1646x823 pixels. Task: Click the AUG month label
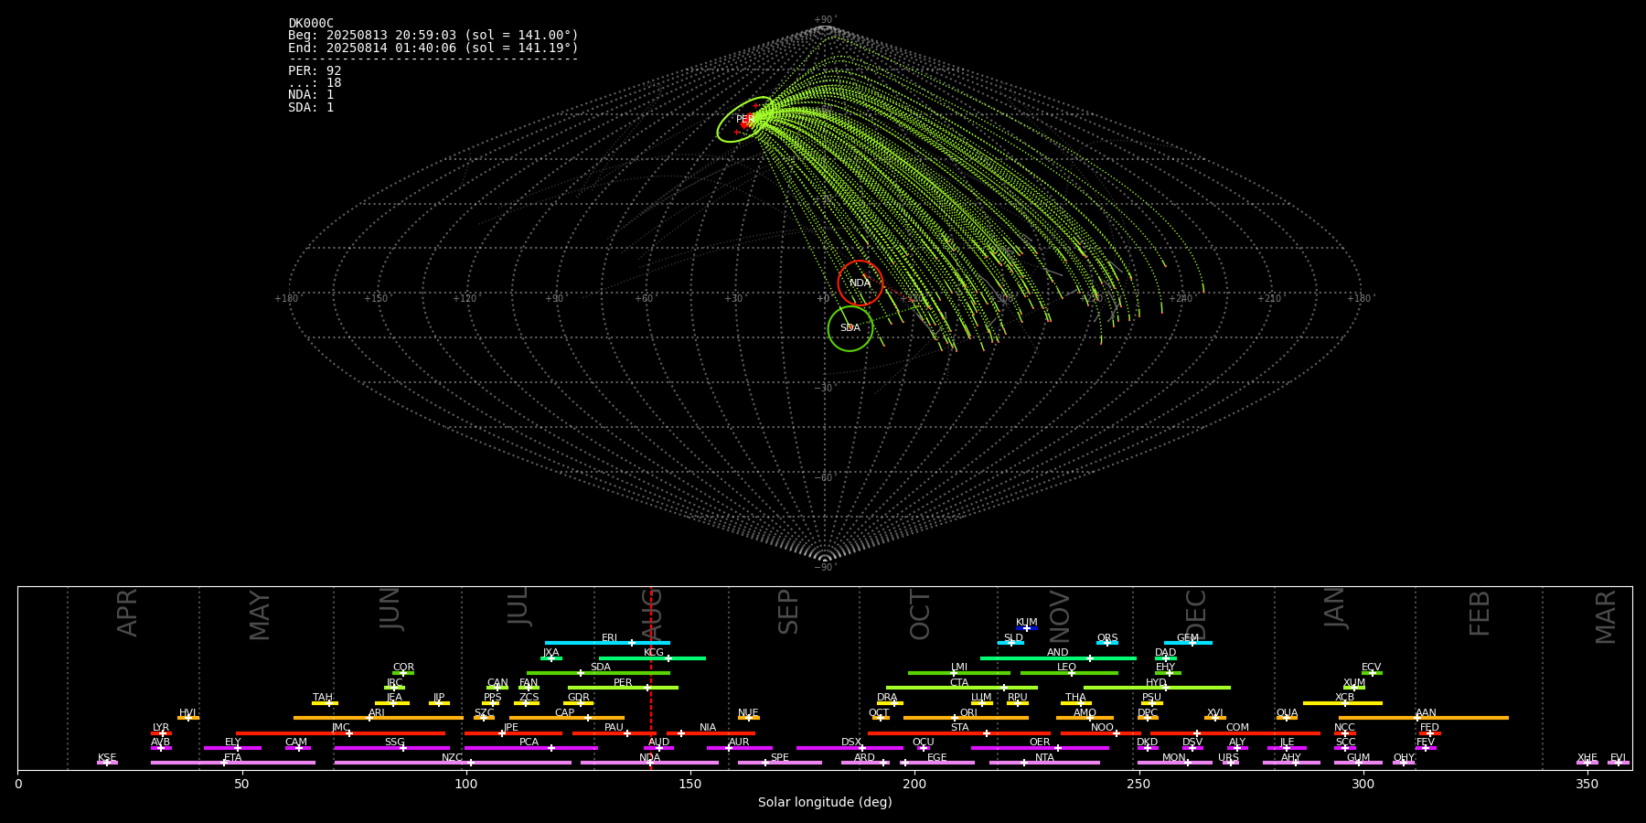(x=652, y=615)
